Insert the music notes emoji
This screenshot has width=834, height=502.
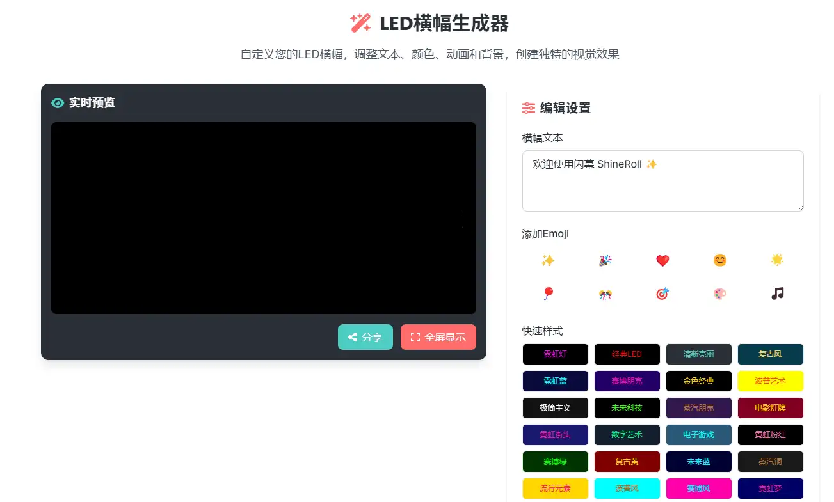777,294
